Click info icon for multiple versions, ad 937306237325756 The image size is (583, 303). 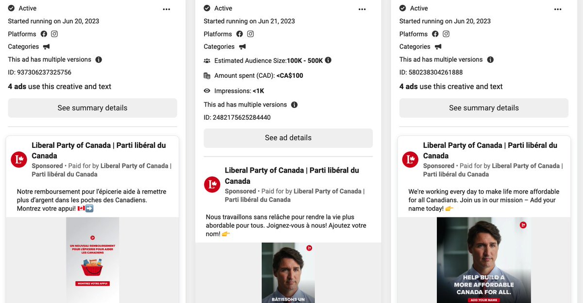pos(99,60)
